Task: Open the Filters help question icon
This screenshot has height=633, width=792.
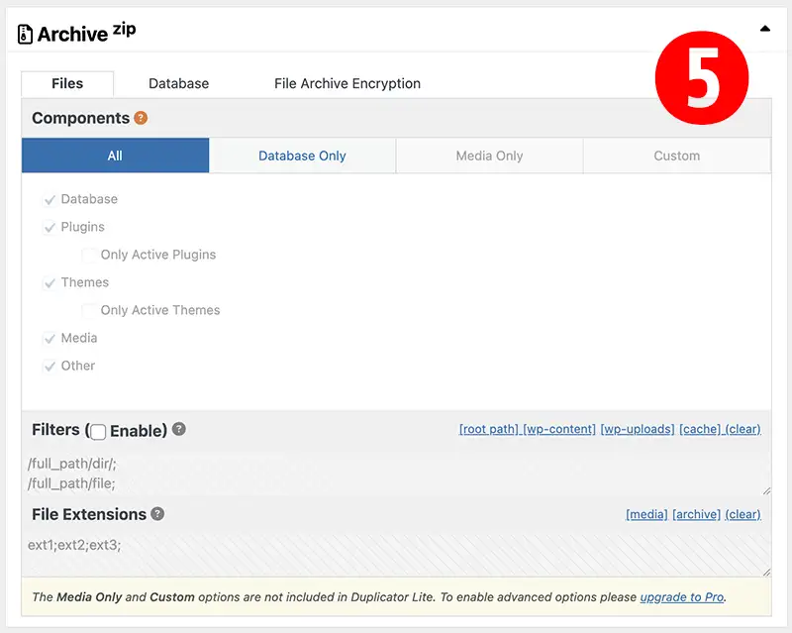Action: (179, 429)
